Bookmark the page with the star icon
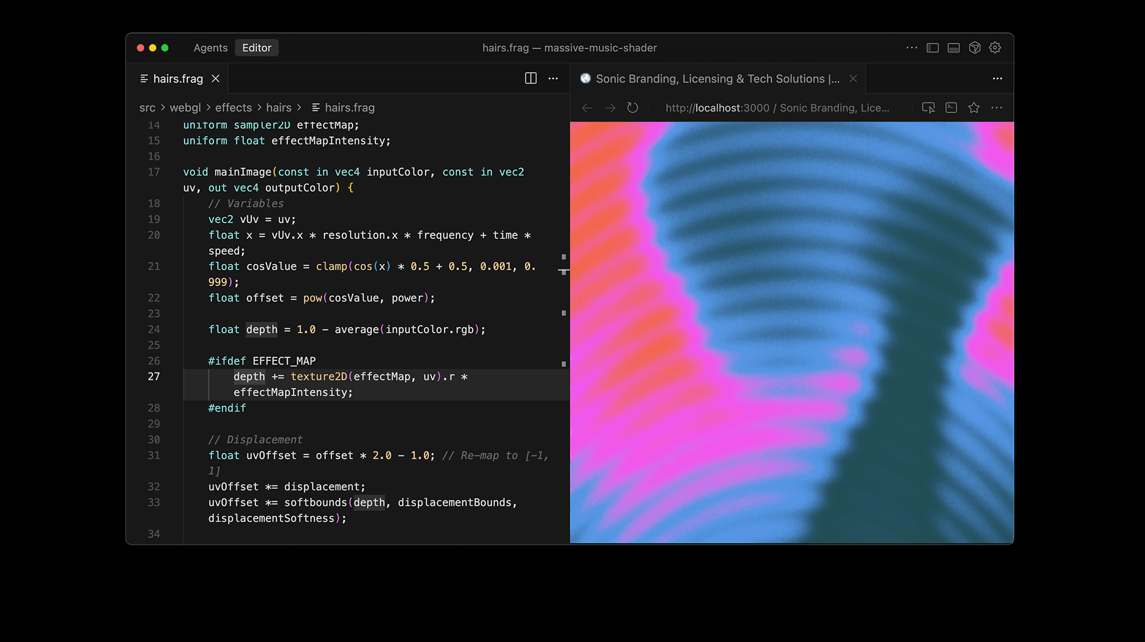Image resolution: width=1145 pixels, height=642 pixels. coord(974,108)
